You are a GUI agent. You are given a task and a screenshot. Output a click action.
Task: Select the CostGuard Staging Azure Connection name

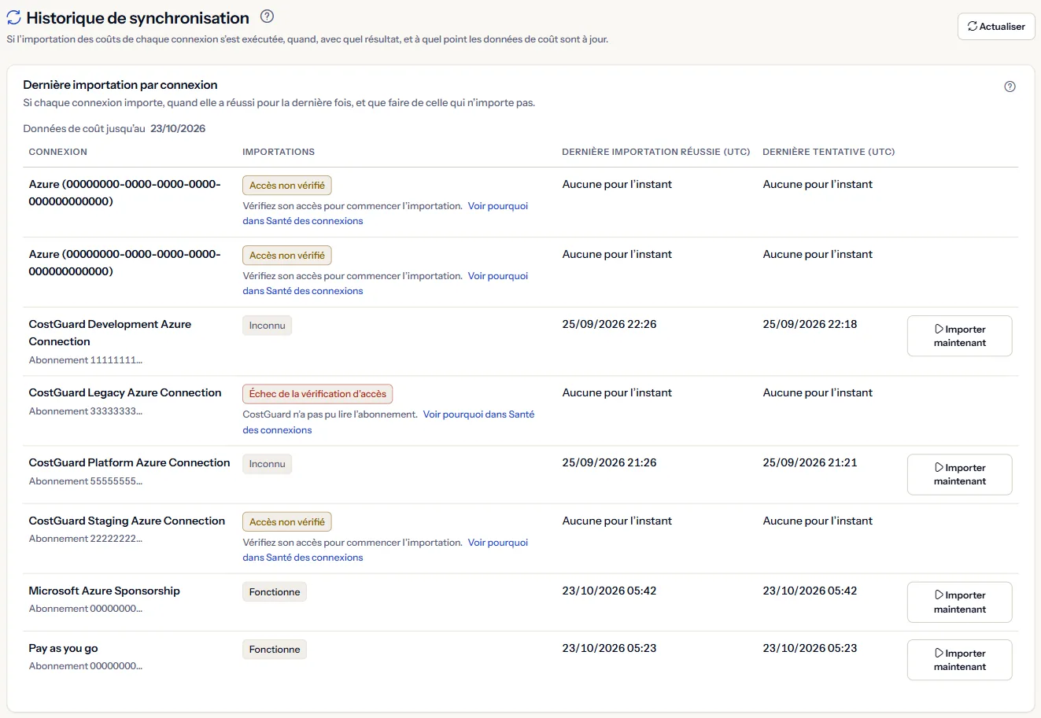pyautogui.click(x=127, y=521)
